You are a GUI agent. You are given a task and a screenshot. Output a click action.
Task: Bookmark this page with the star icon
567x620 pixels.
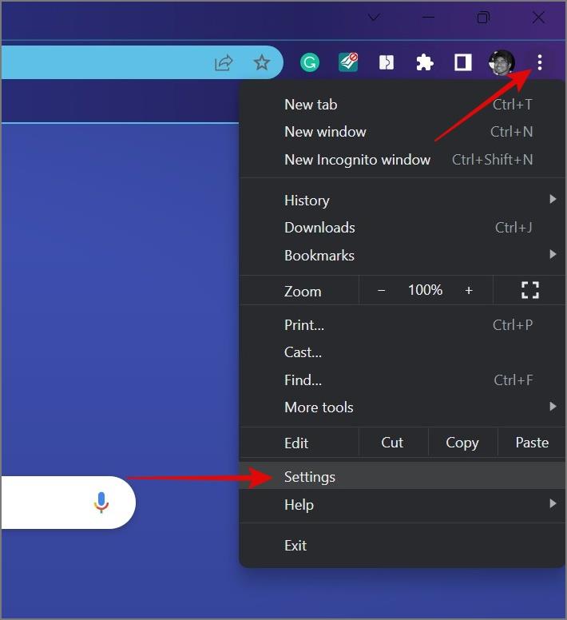(262, 62)
